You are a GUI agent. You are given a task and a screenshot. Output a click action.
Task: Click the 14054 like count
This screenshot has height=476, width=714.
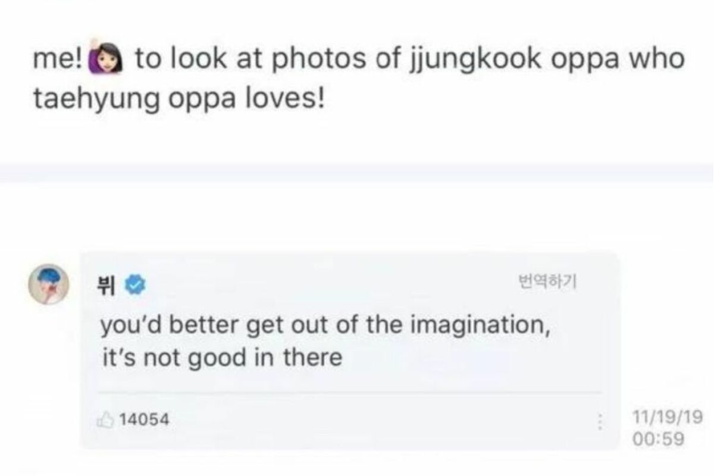145,419
